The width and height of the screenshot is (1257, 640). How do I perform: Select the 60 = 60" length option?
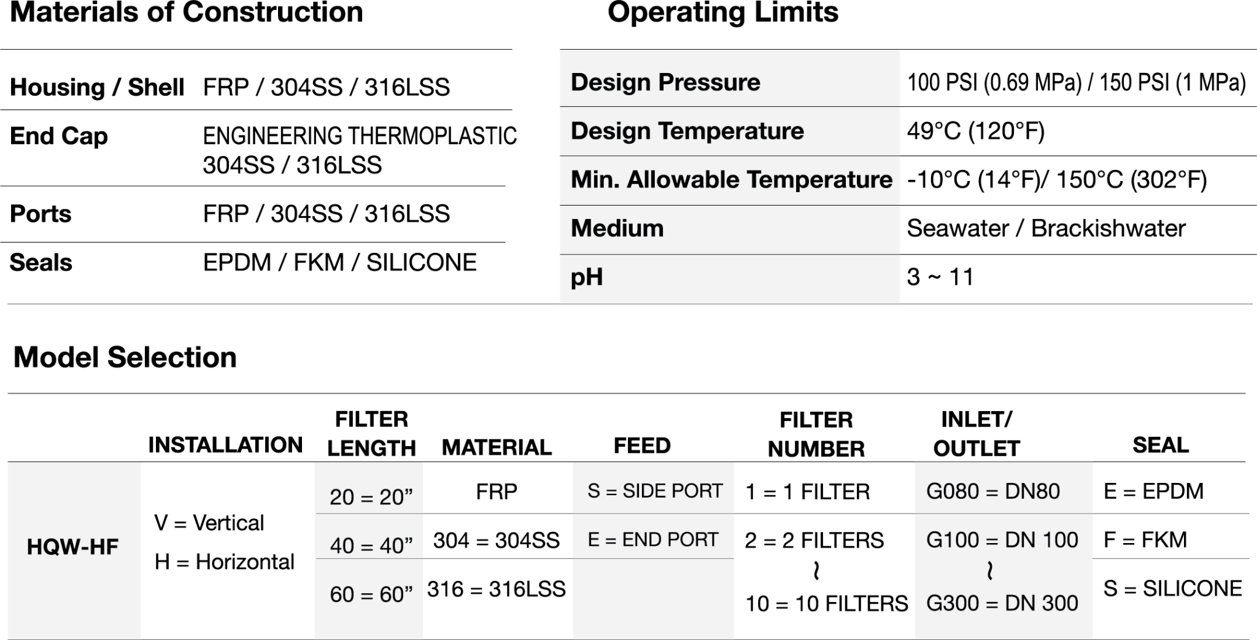[x=371, y=594]
